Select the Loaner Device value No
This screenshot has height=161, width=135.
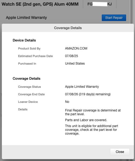(67, 102)
